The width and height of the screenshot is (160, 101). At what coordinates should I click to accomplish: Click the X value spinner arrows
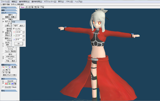(x=23, y=32)
